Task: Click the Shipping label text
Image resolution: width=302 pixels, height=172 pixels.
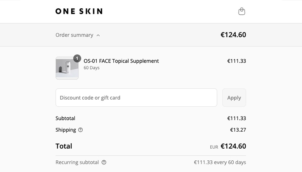Action: pyautogui.click(x=66, y=130)
